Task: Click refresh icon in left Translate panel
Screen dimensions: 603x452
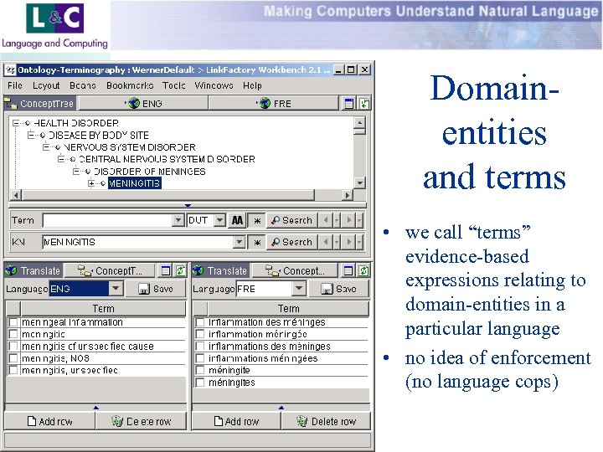Action: tap(180, 270)
